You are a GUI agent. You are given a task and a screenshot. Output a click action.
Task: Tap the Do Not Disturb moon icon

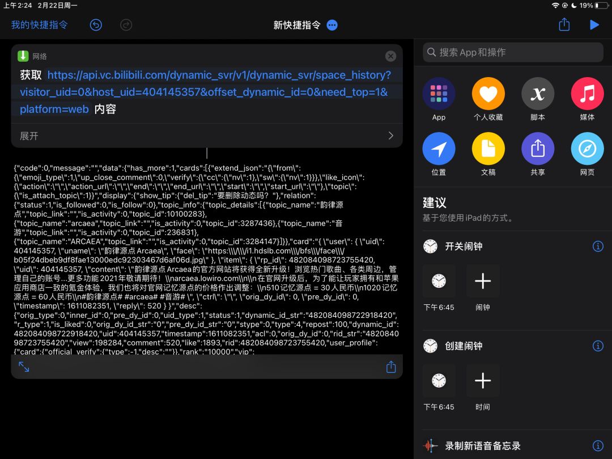(x=573, y=6)
